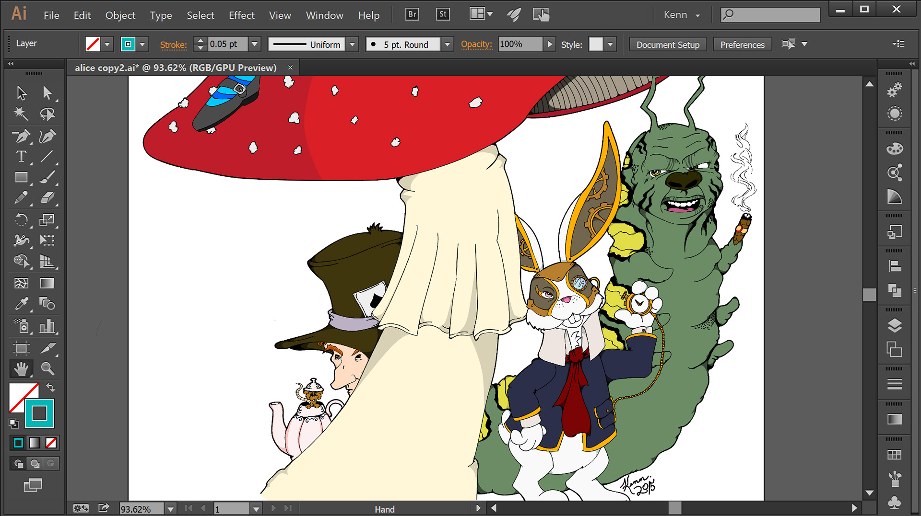Select the Artboard tool

click(21, 348)
